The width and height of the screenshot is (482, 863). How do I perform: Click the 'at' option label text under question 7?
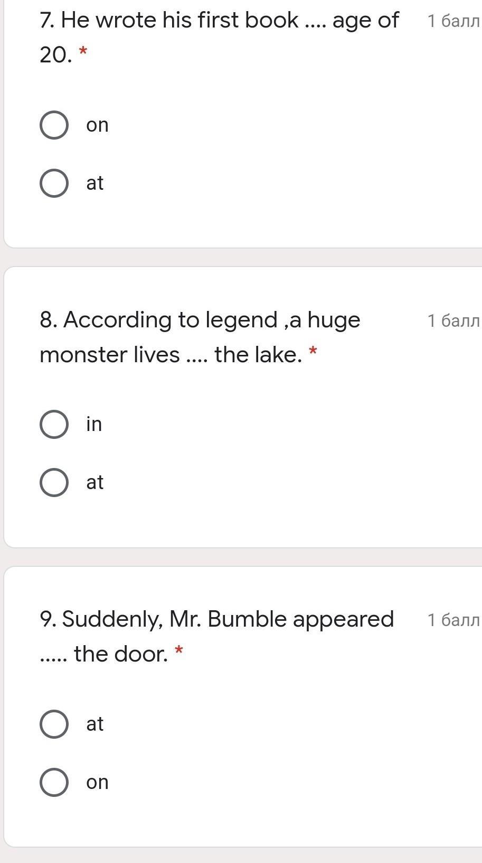[x=95, y=183]
